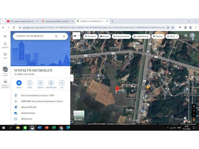Reload the page
The height and width of the screenshot is (149, 199).
click(x=14, y=28)
